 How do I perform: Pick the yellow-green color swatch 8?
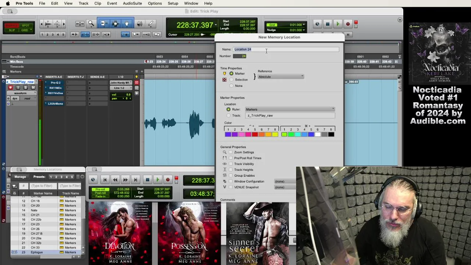coord(275,135)
